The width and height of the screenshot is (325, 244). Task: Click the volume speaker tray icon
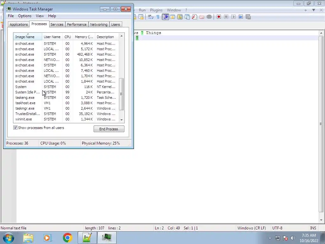coord(293,238)
